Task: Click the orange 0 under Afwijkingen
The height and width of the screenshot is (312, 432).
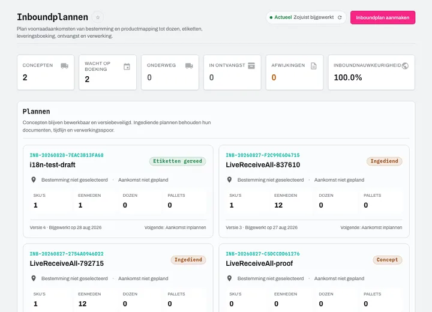Action: point(274,77)
